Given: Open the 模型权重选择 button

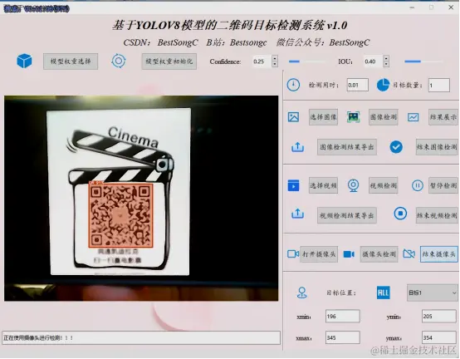Looking at the screenshot, I should click(x=71, y=61).
